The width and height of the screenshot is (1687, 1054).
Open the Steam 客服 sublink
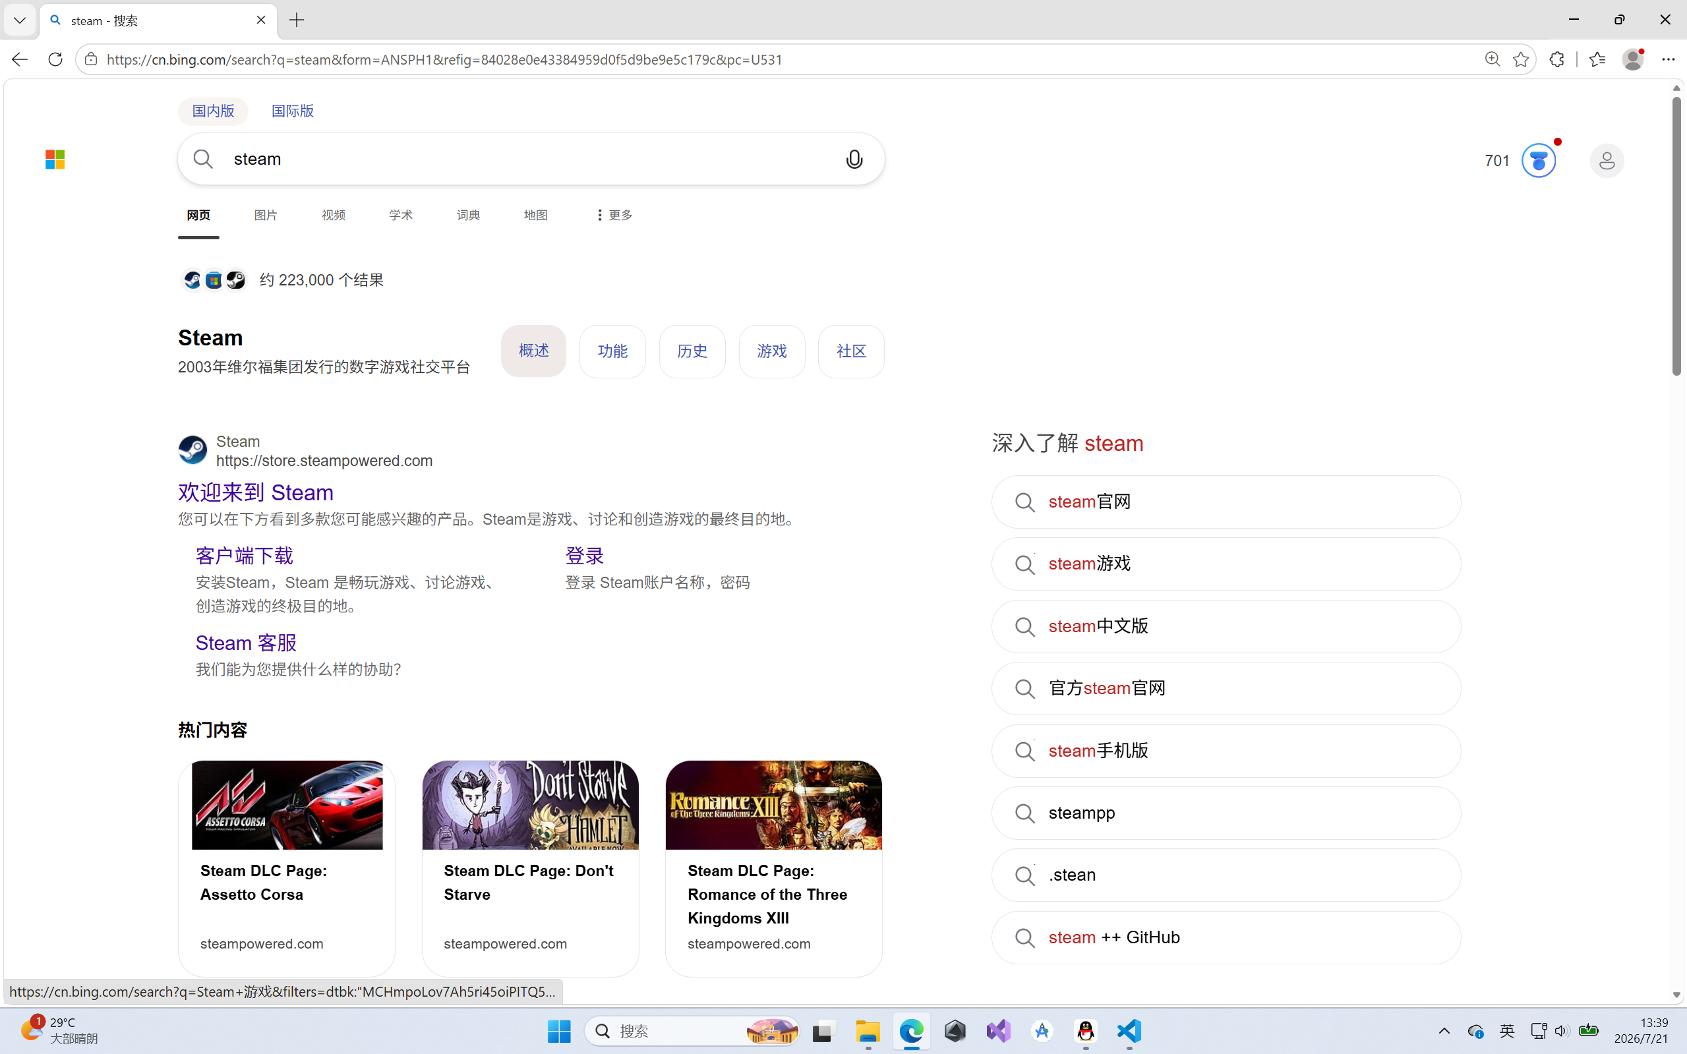pos(246,642)
